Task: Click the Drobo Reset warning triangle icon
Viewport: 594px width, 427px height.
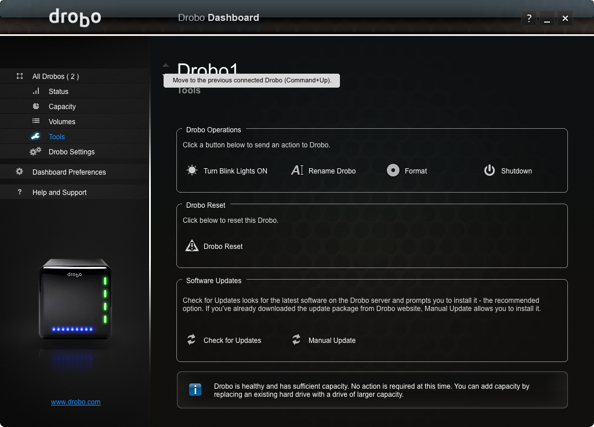Action: point(191,246)
